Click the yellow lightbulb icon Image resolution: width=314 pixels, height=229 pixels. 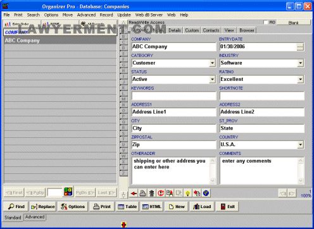click(187, 193)
